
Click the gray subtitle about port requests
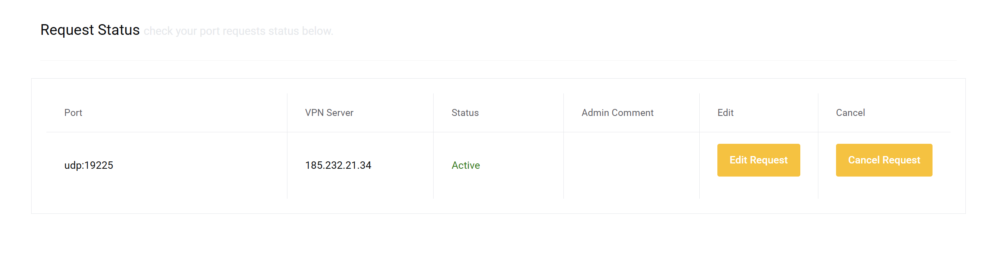(238, 31)
